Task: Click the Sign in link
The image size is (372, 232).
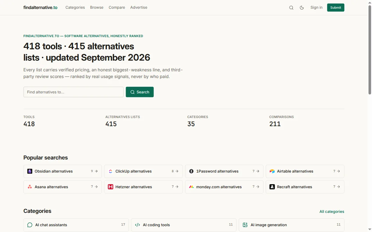Action: (x=316, y=8)
